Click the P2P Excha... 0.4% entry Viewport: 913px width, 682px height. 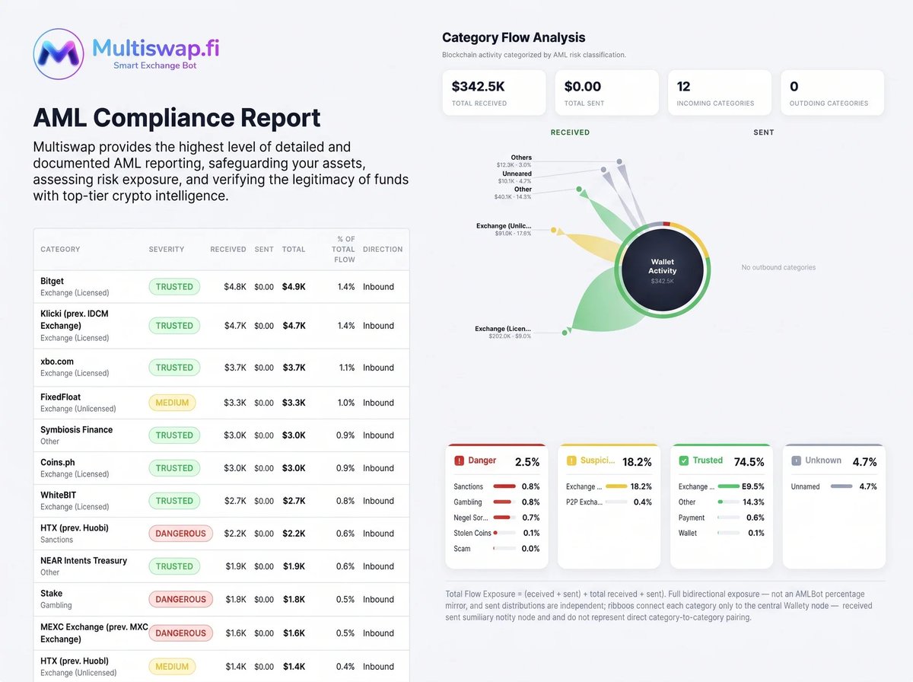609,502
